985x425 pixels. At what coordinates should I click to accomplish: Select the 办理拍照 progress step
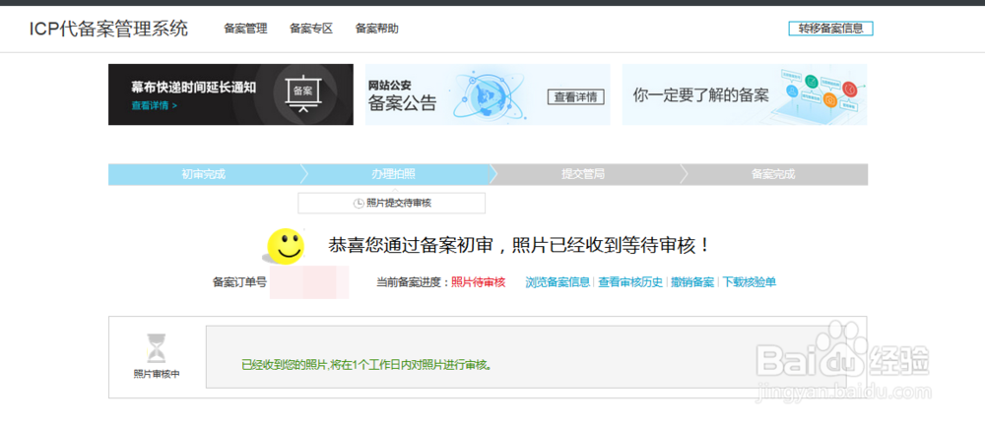point(393,174)
